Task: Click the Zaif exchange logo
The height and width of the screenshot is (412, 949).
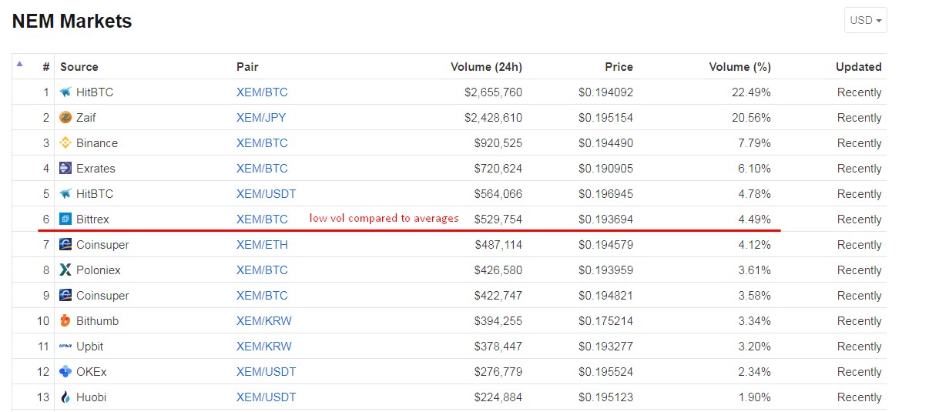Action: point(65,118)
